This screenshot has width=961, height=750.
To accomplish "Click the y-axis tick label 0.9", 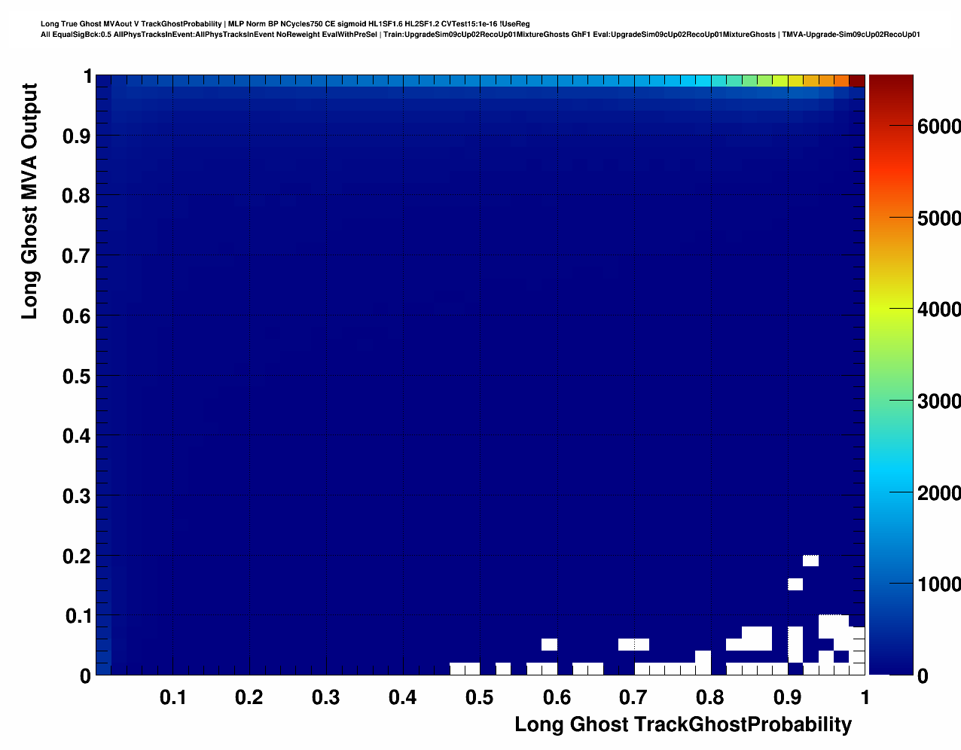I will [x=77, y=136].
